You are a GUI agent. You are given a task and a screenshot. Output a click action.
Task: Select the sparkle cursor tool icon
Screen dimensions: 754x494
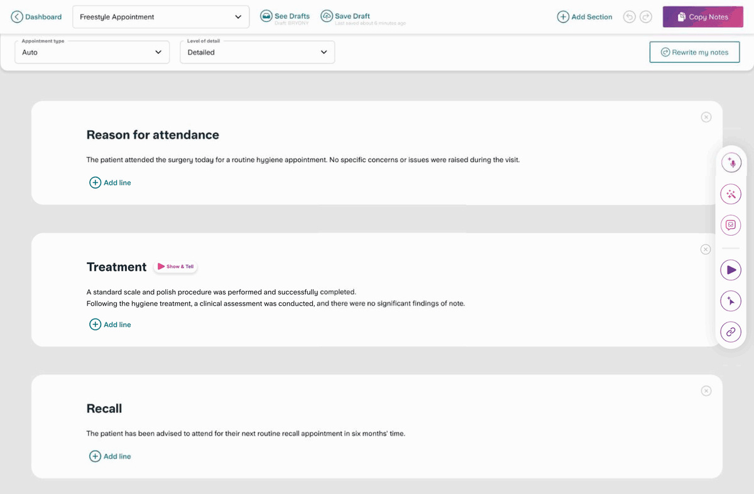(731, 301)
